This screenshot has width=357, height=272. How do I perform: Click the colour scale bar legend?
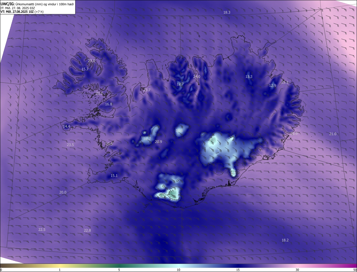pyautogui.click(x=178, y=266)
